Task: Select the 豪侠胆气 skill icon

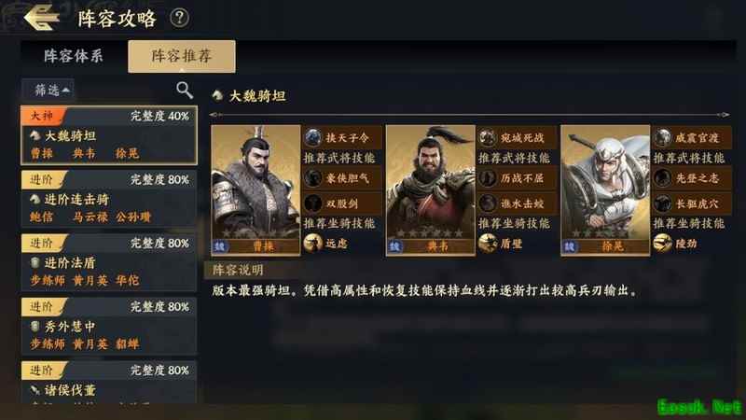Action: (312, 178)
